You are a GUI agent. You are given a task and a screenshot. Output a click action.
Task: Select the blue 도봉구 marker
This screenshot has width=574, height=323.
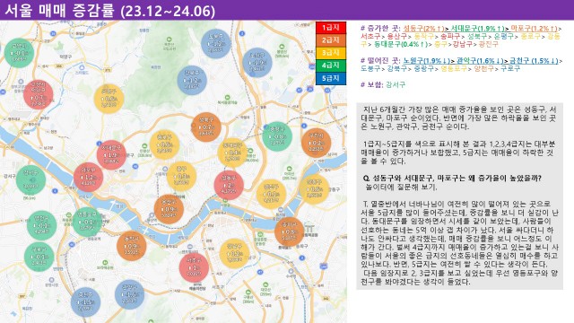click(216, 44)
